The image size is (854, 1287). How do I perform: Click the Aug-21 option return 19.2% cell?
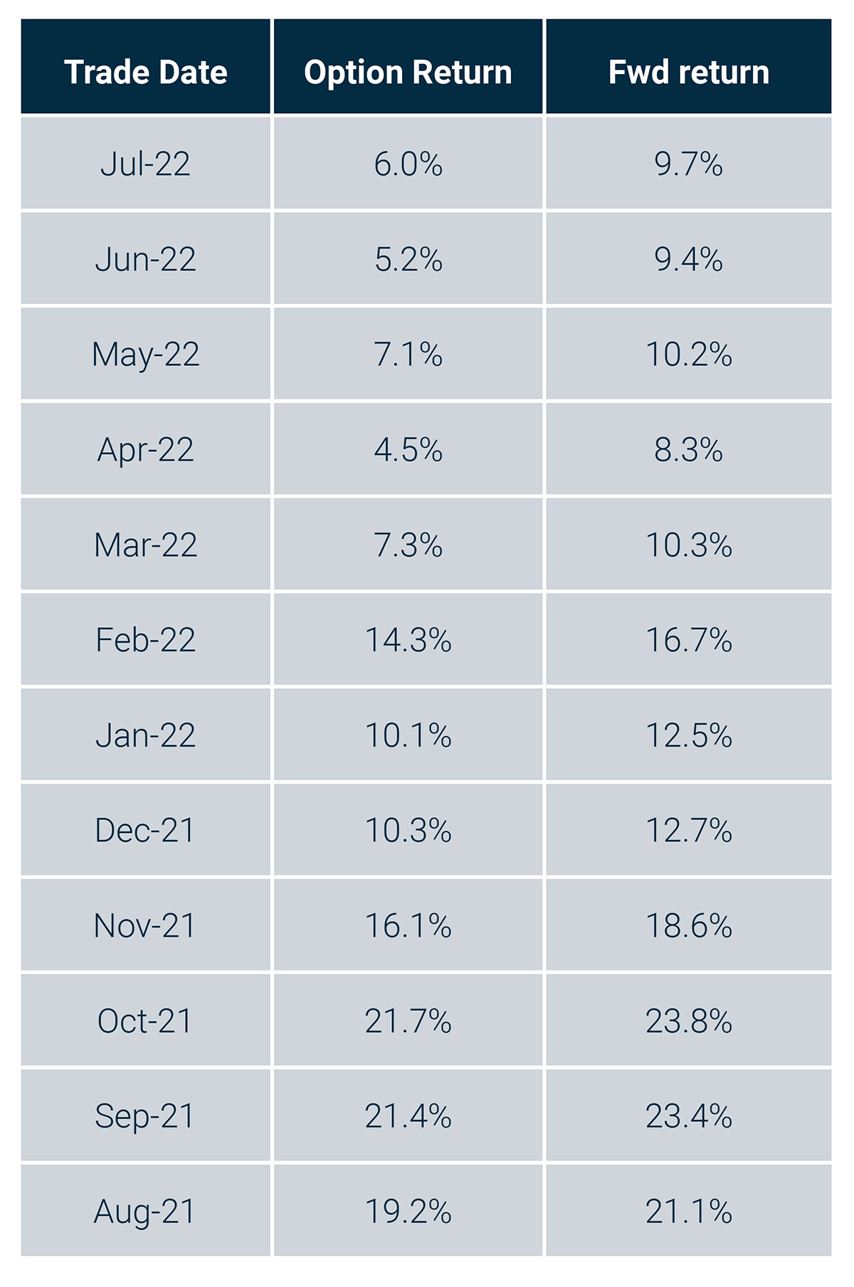point(408,1212)
